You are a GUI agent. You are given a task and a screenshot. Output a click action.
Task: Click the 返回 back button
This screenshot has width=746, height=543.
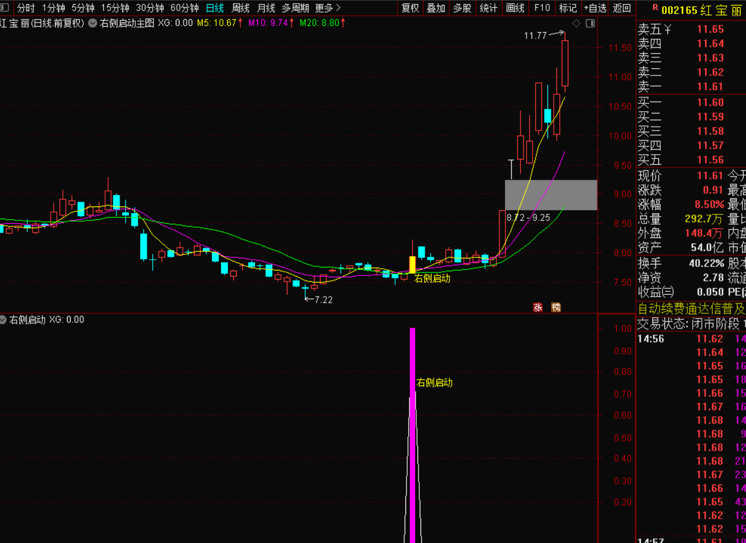622,8
